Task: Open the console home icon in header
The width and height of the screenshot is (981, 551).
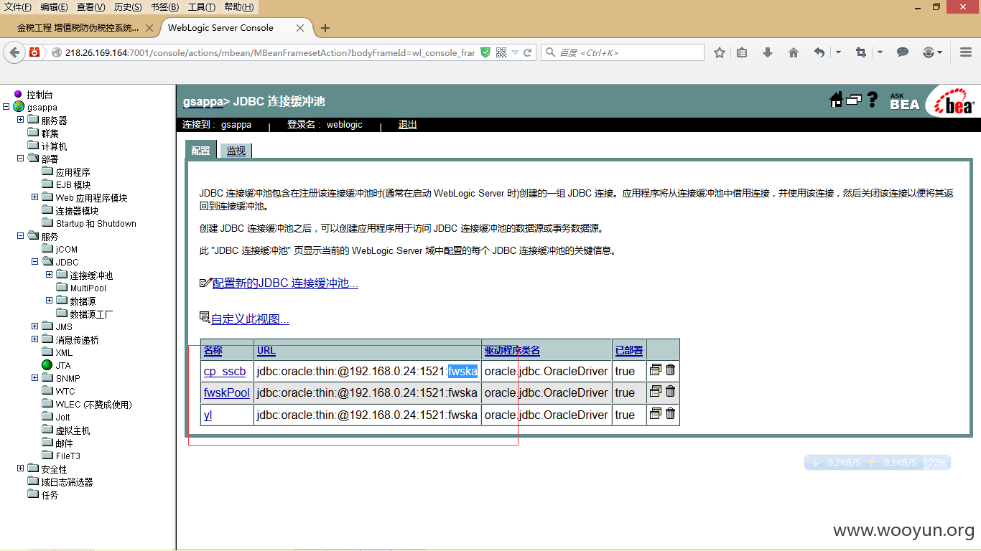Action: pos(836,100)
